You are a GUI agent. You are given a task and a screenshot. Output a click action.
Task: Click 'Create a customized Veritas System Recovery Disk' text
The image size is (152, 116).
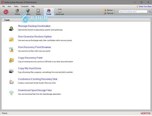[x=37, y=83]
